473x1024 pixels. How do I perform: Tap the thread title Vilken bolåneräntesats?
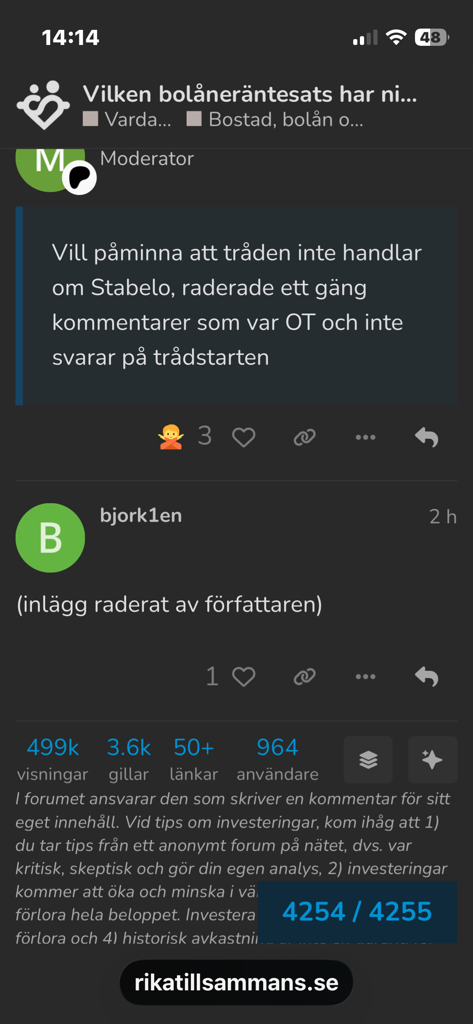click(x=250, y=94)
